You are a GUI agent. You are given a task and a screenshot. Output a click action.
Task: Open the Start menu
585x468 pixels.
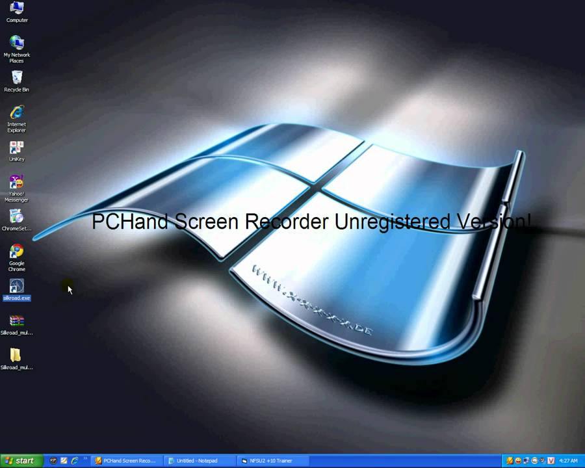[21, 461]
